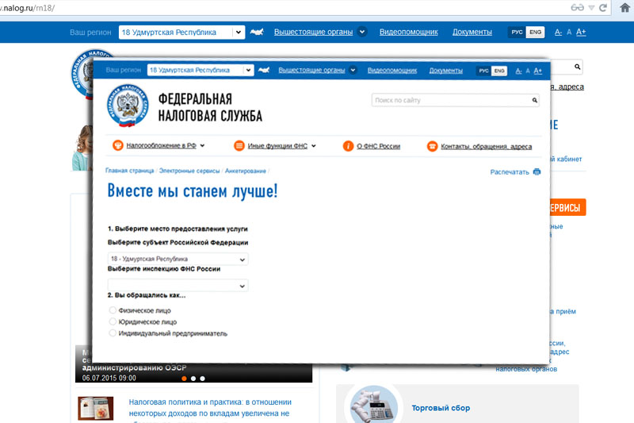This screenshot has width=634, height=423.
Task: Open the 18 - Удмуртская Республика subject dropdown
Action: pyautogui.click(x=178, y=259)
